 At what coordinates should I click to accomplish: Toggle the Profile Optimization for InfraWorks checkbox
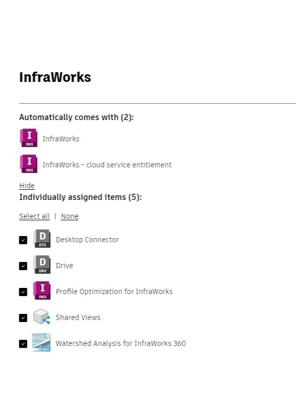click(x=23, y=292)
